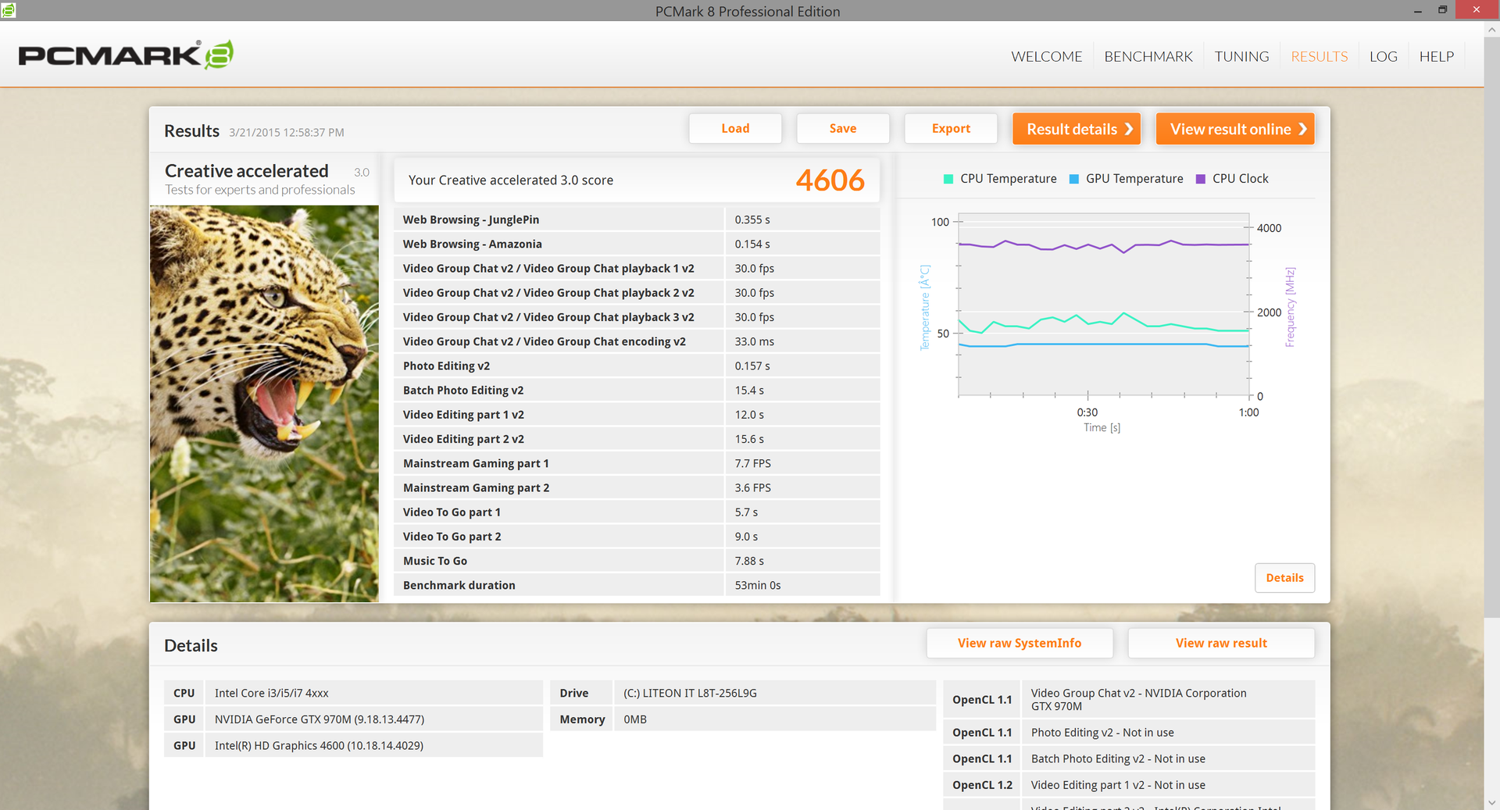Open the Welcome tab
1500x810 pixels.
(1046, 56)
